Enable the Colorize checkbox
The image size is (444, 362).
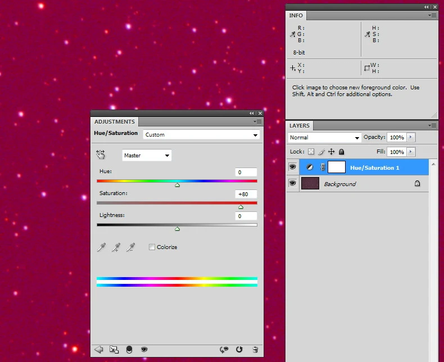click(152, 247)
